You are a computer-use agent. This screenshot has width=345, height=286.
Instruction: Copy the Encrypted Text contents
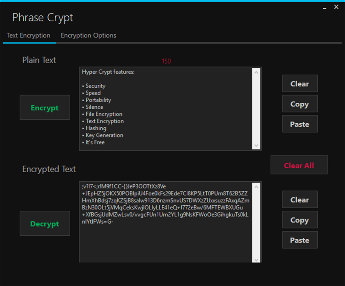pos(300,220)
